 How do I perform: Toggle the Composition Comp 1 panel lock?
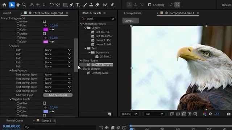[x=166, y=13]
